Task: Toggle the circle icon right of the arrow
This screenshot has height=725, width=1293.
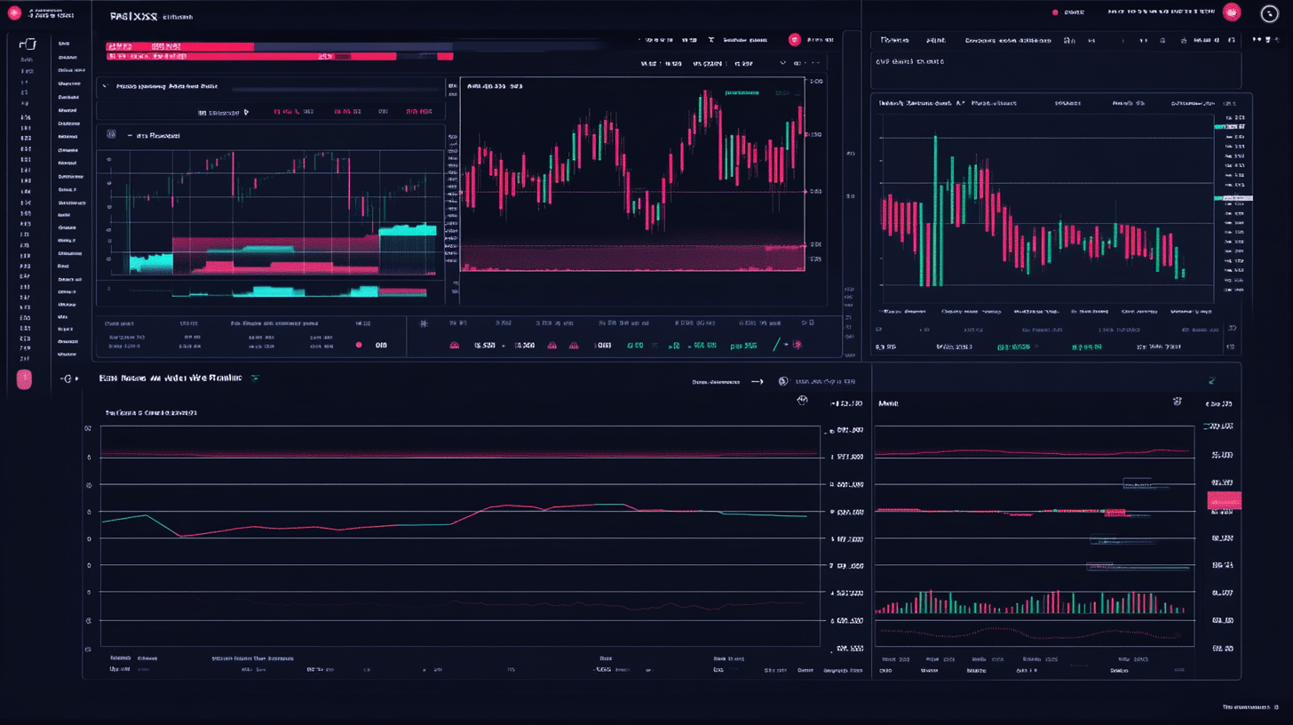Action: pos(783,381)
